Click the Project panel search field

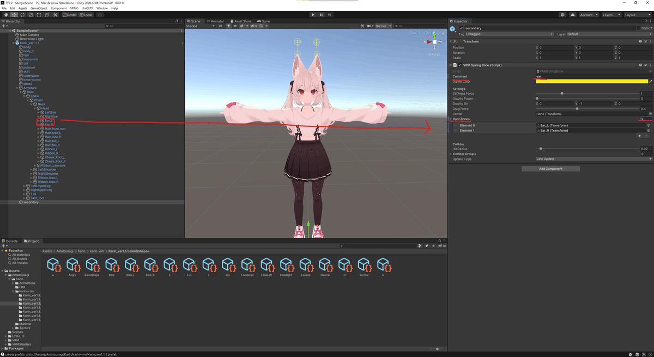click(x=379, y=246)
